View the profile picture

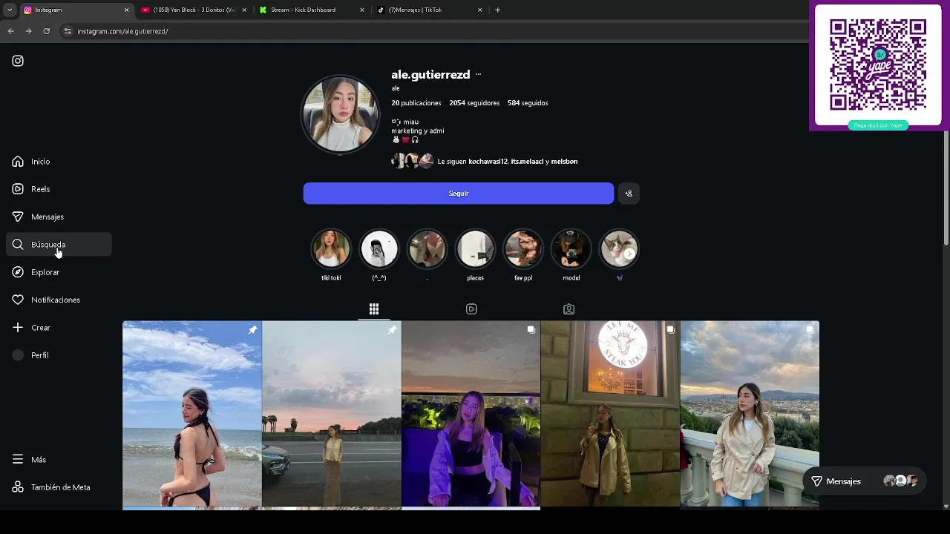click(340, 113)
